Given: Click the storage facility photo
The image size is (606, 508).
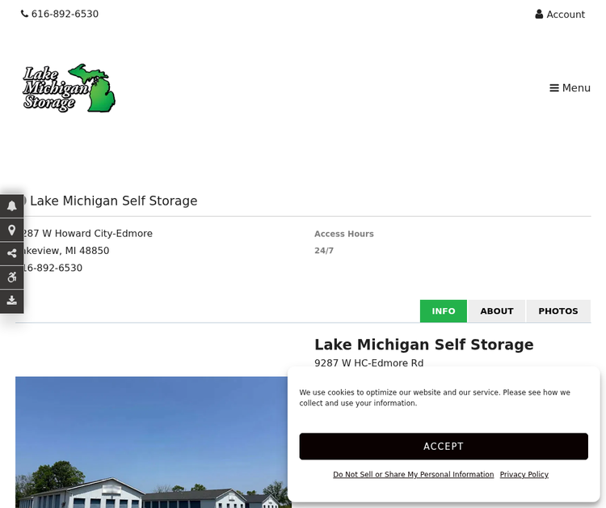Looking at the screenshot, I should [x=154, y=442].
